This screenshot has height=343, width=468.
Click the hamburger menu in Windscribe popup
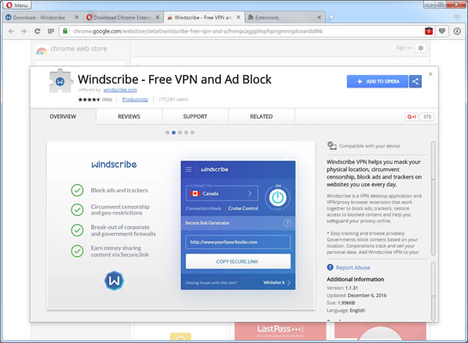coord(189,170)
